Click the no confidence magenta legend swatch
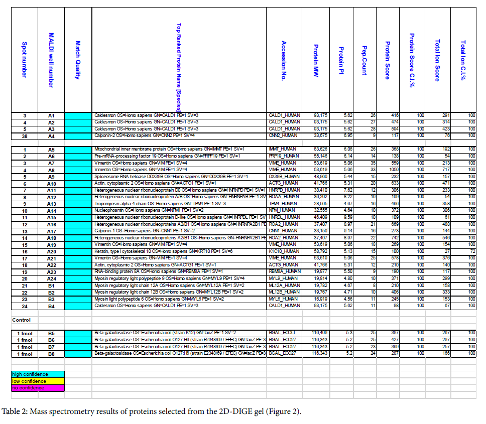Image resolution: width=486 pixels, height=424 pixels. [x=38, y=388]
